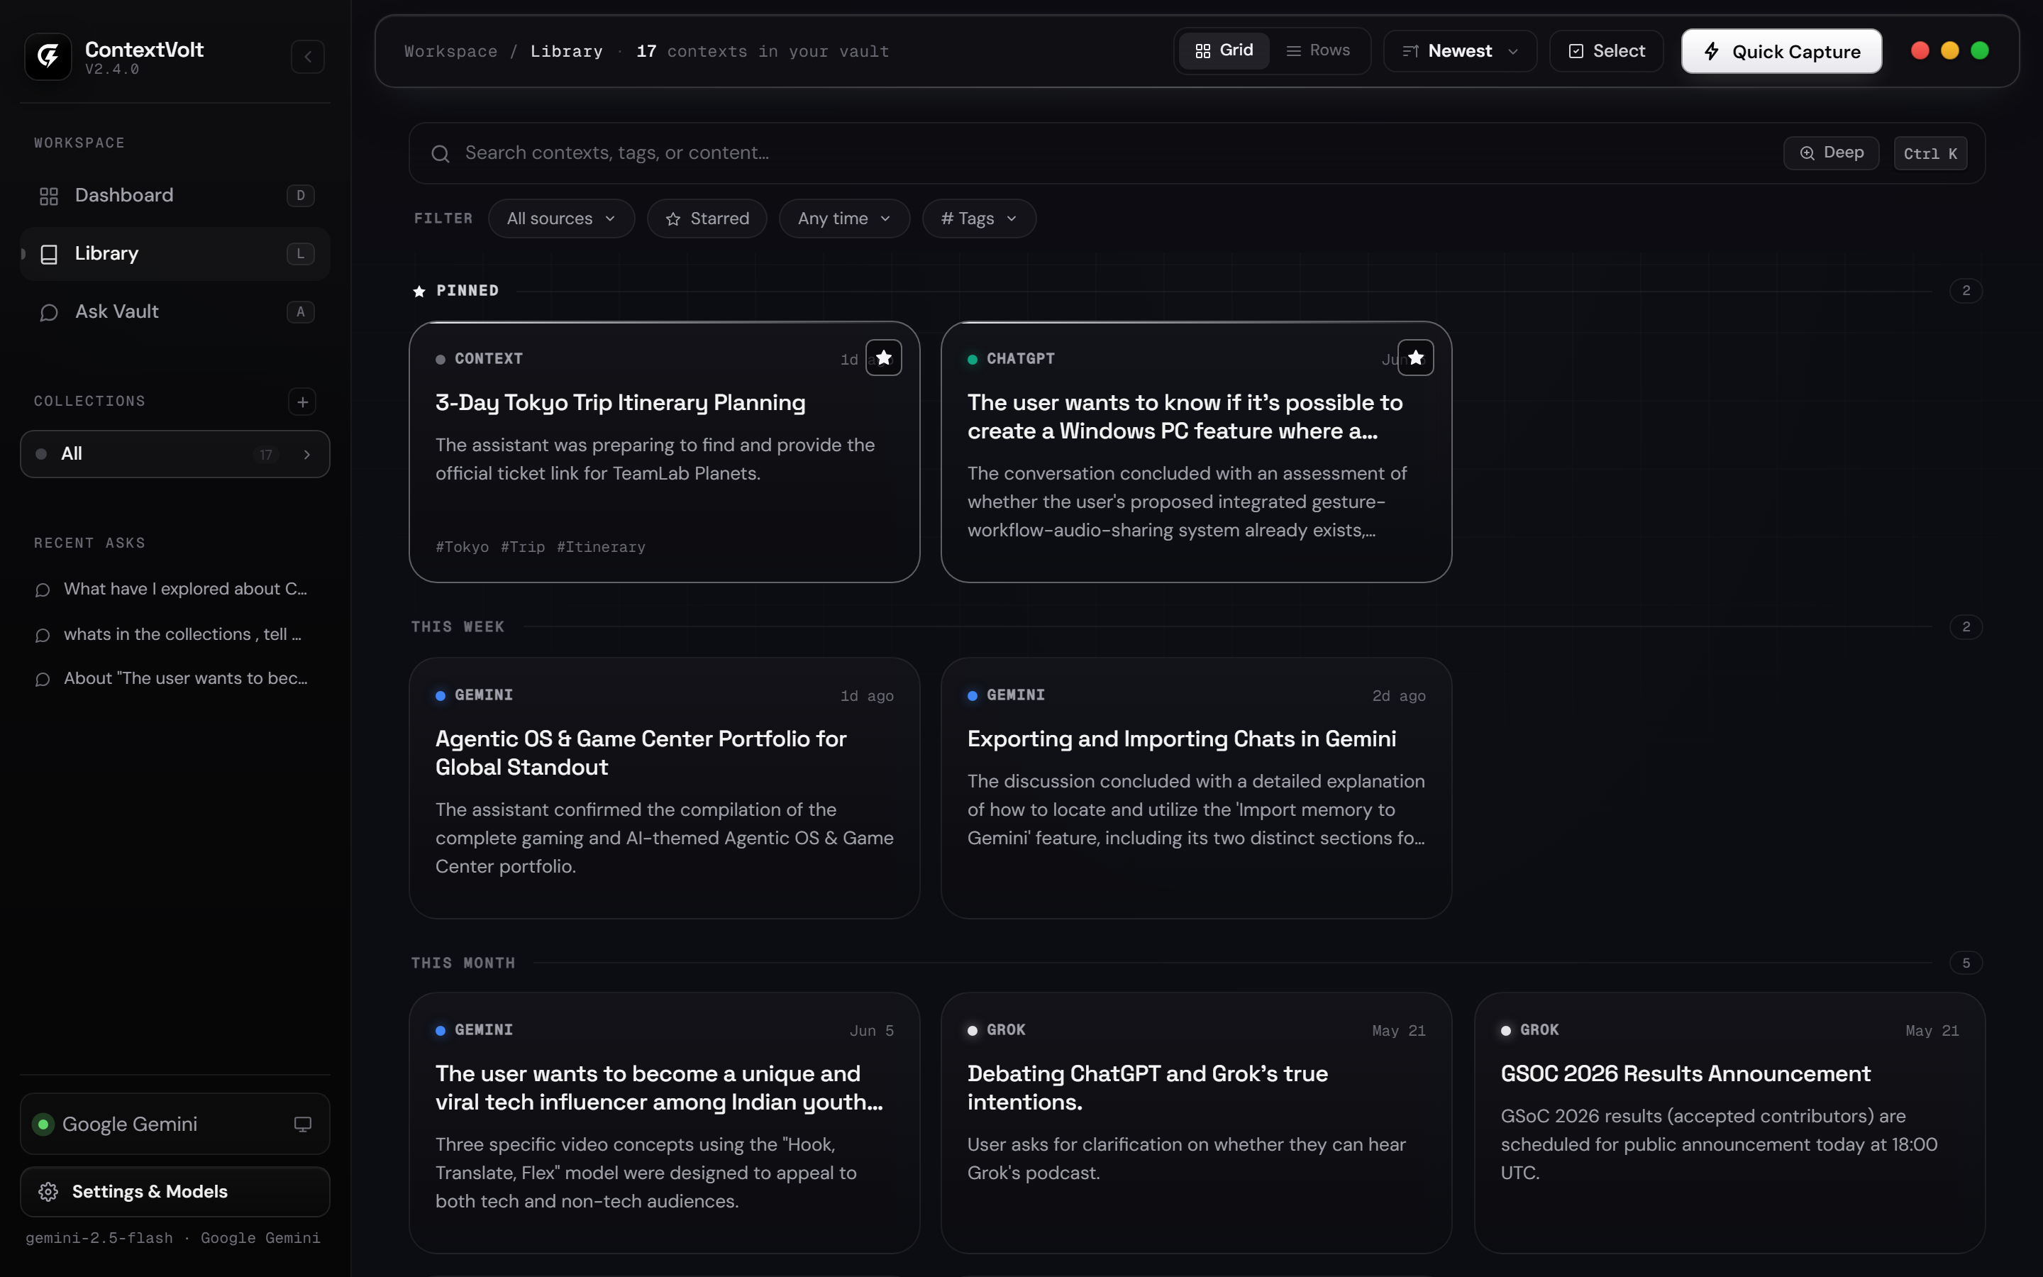Image resolution: width=2043 pixels, height=1277 pixels.
Task: Open the Tags filter dropdown
Action: coord(978,219)
